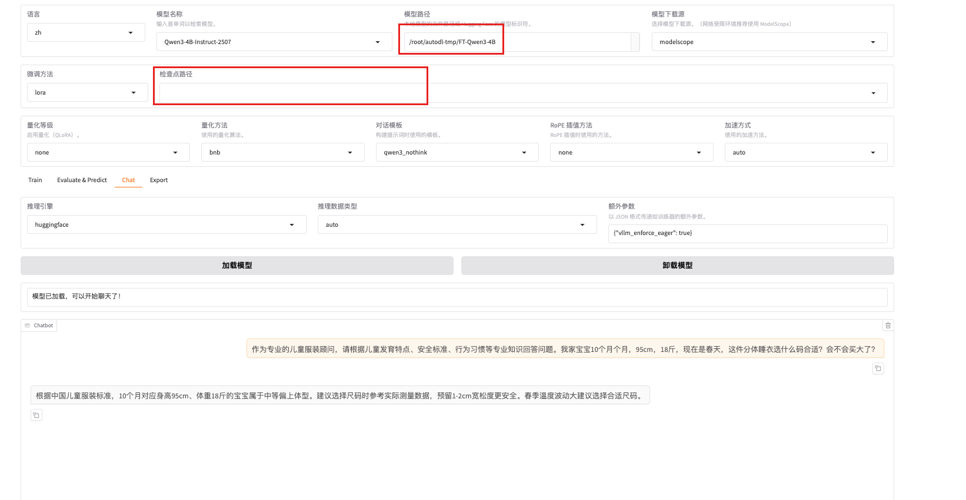Switch to the Export tab

(159, 180)
